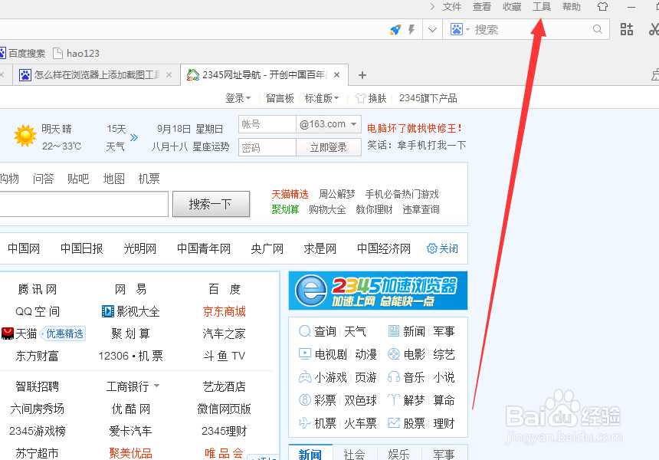Click the 机票 airplane icon

(305, 422)
